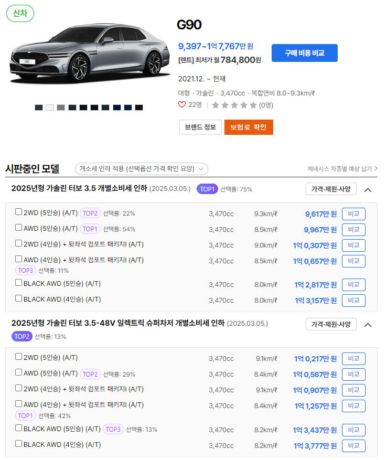Viewport: 387px width, 460px height.
Task: Select the medium gray color swatch
Action: point(61,108)
